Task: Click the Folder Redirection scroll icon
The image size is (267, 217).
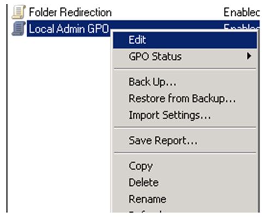Action: [19, 12]
